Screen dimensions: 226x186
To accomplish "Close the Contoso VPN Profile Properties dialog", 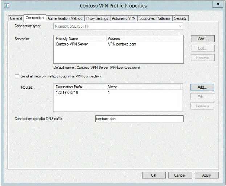I will pos(218,4).
